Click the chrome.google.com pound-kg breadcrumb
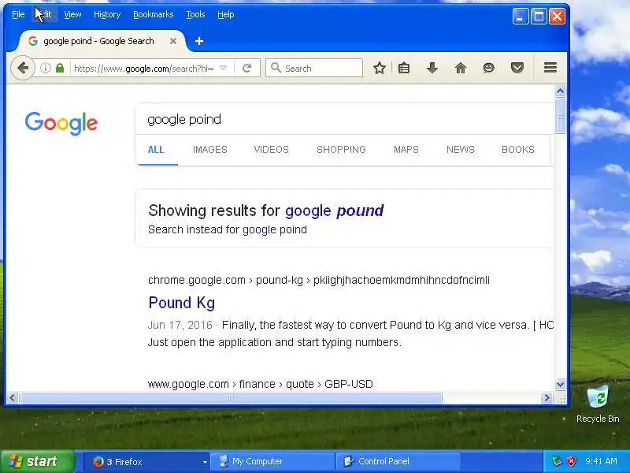Viewport: 630px width, 473px height. [319, 280]
